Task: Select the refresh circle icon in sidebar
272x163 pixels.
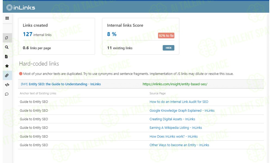Action: [x=7, y=38]
